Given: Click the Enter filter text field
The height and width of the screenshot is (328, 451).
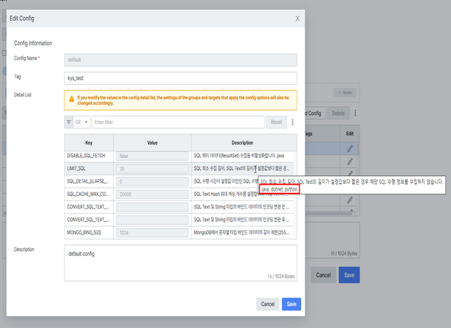Looking at the screenshot, I should tap(178, 122).
